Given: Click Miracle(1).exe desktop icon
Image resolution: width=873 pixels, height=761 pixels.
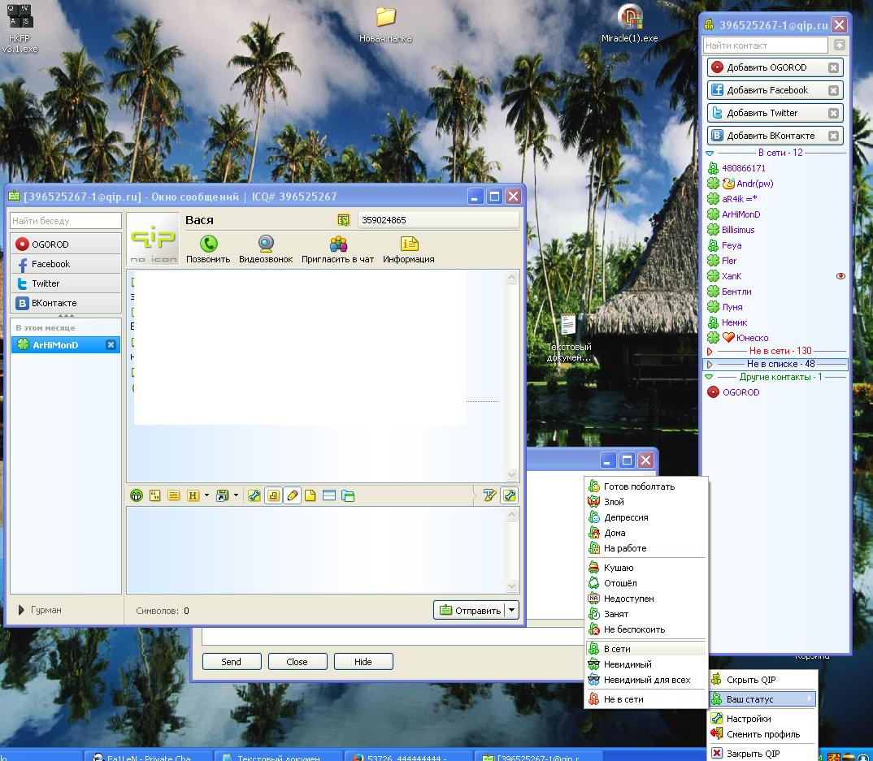Looking at the screenshot, I should 630,24.
